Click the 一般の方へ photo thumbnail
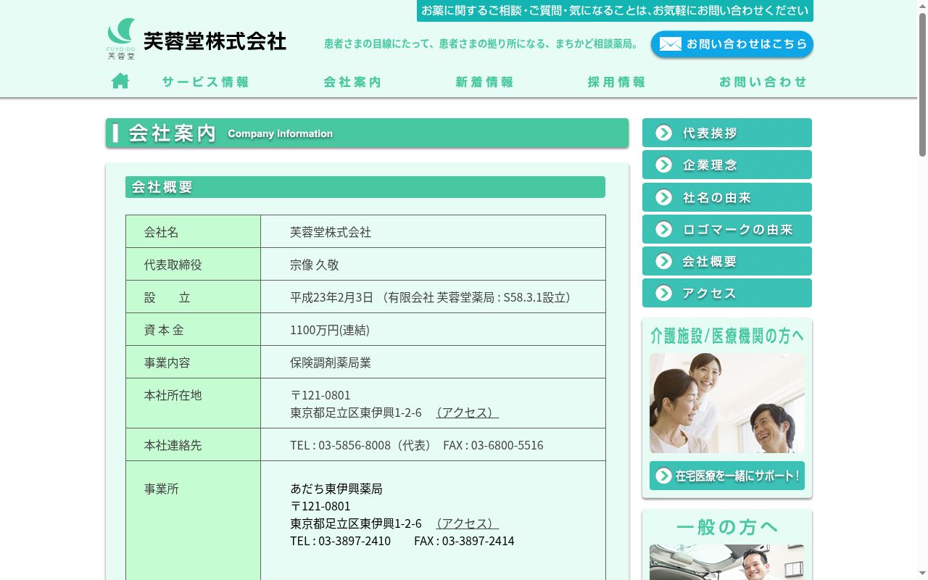Viewport: 928px width, 580px height. tap(727, 563)
